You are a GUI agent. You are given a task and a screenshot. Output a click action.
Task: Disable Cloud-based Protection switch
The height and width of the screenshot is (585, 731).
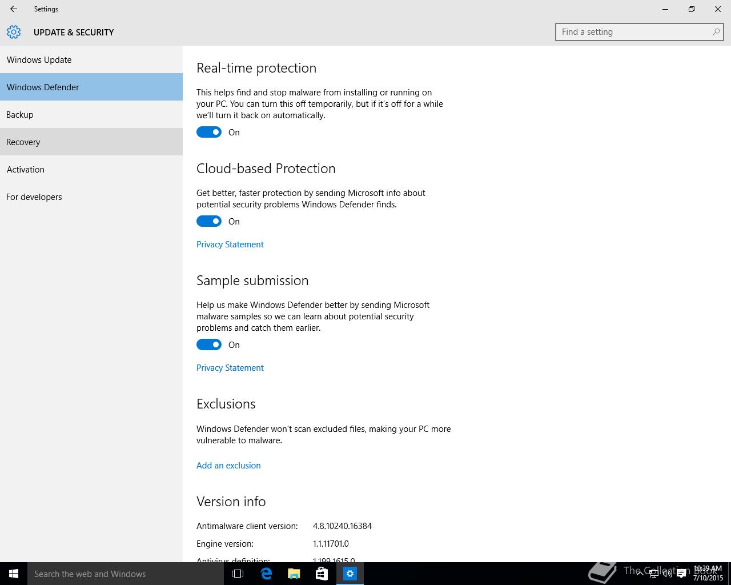coord(209,221)
